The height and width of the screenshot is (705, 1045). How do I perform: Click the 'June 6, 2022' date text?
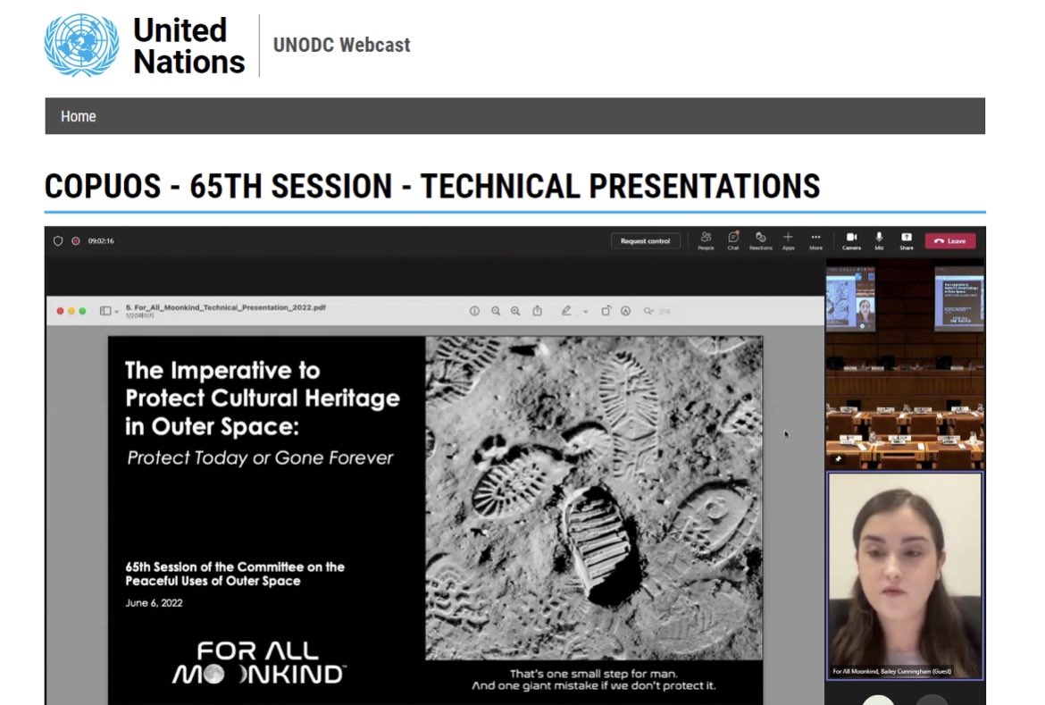tap(154, 603)
